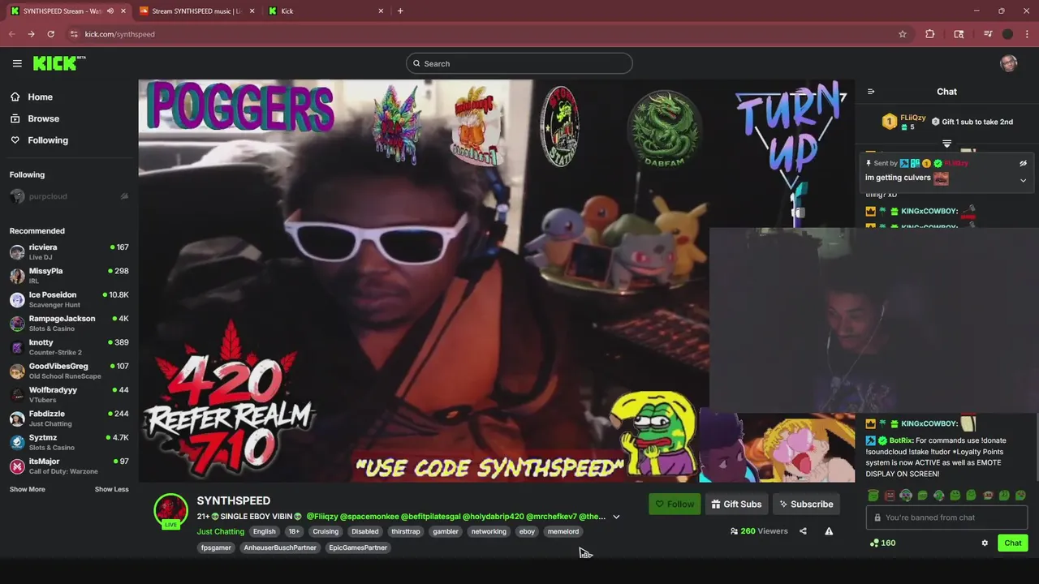Open Syztmz recommended channel
1039x584 pixels.
tap(69, 442)
